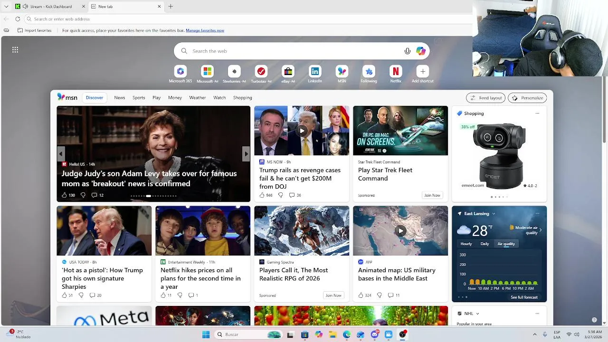Click the Add shortcut plus tile
608x342 pixels.
(x=422, y=71)
